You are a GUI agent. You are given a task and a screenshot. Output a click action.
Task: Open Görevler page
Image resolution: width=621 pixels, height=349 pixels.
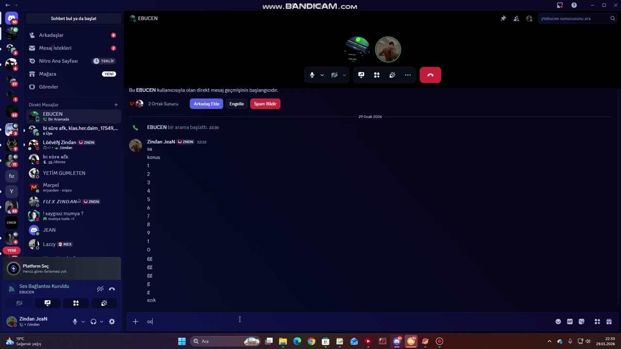[x=74, y=87]
